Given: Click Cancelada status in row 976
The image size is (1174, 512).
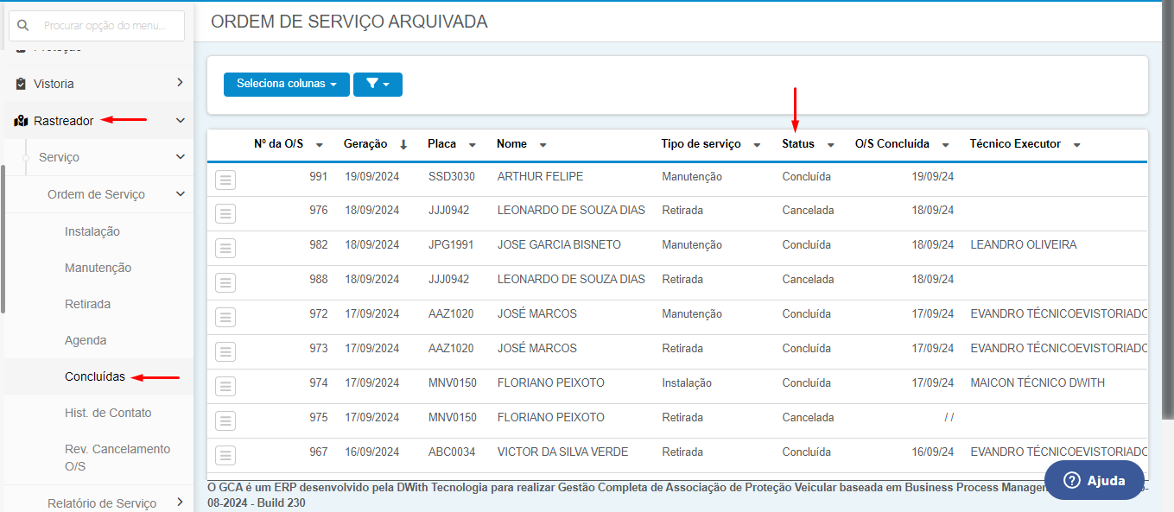Looking at the screenshot, I should (809, 211).
